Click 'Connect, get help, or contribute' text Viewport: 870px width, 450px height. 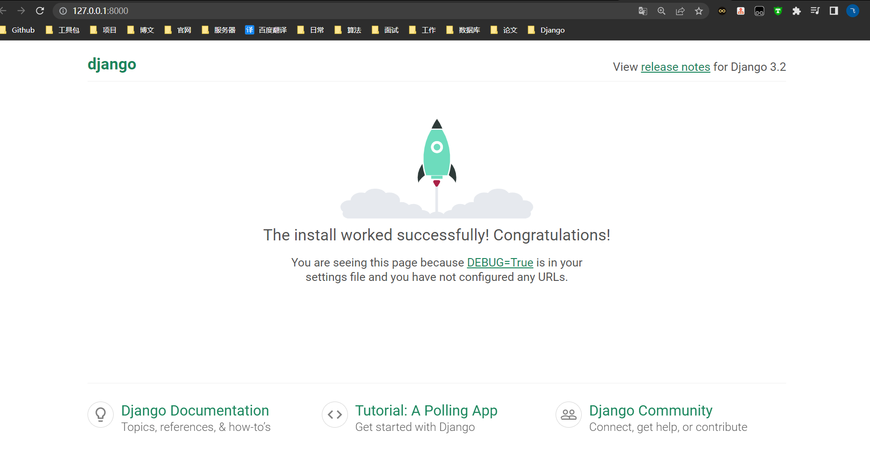[668, 427]
